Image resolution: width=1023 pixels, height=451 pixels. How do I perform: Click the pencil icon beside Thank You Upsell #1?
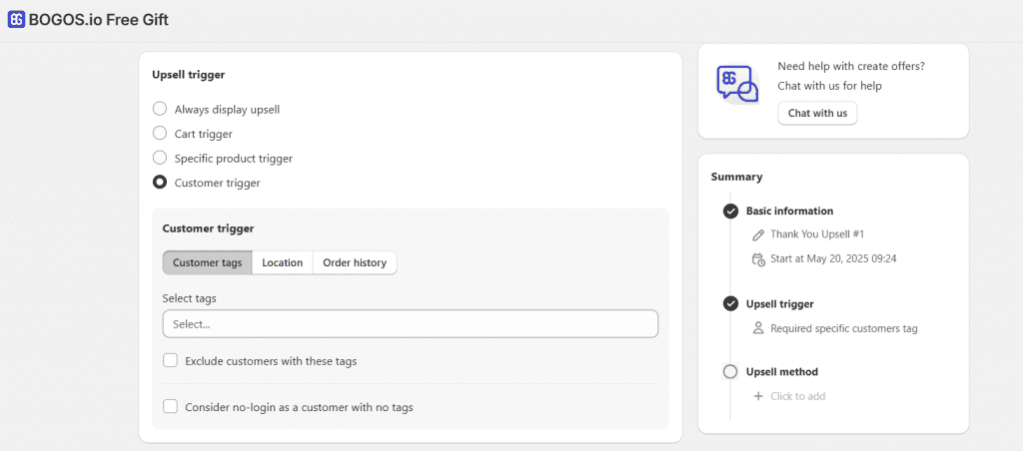coord(758,234)
